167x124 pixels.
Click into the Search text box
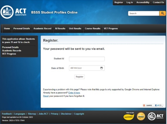click(x=144, y=13)
